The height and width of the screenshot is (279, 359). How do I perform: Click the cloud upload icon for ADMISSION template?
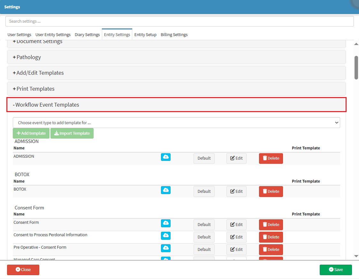coord(165,157)
